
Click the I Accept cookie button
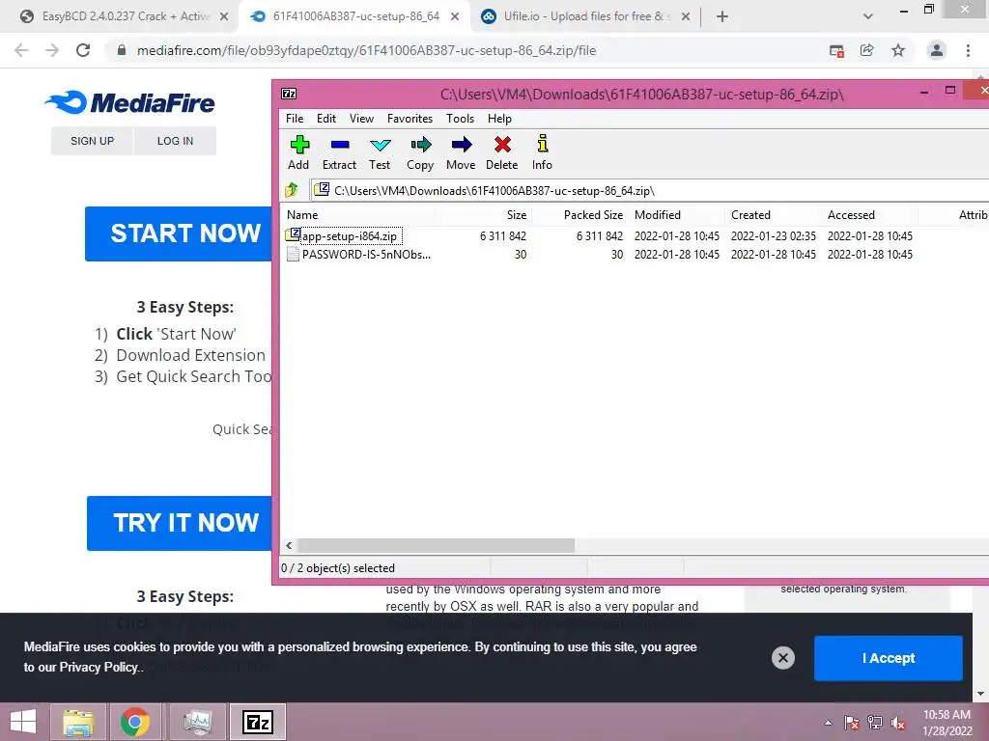(889, 658)
